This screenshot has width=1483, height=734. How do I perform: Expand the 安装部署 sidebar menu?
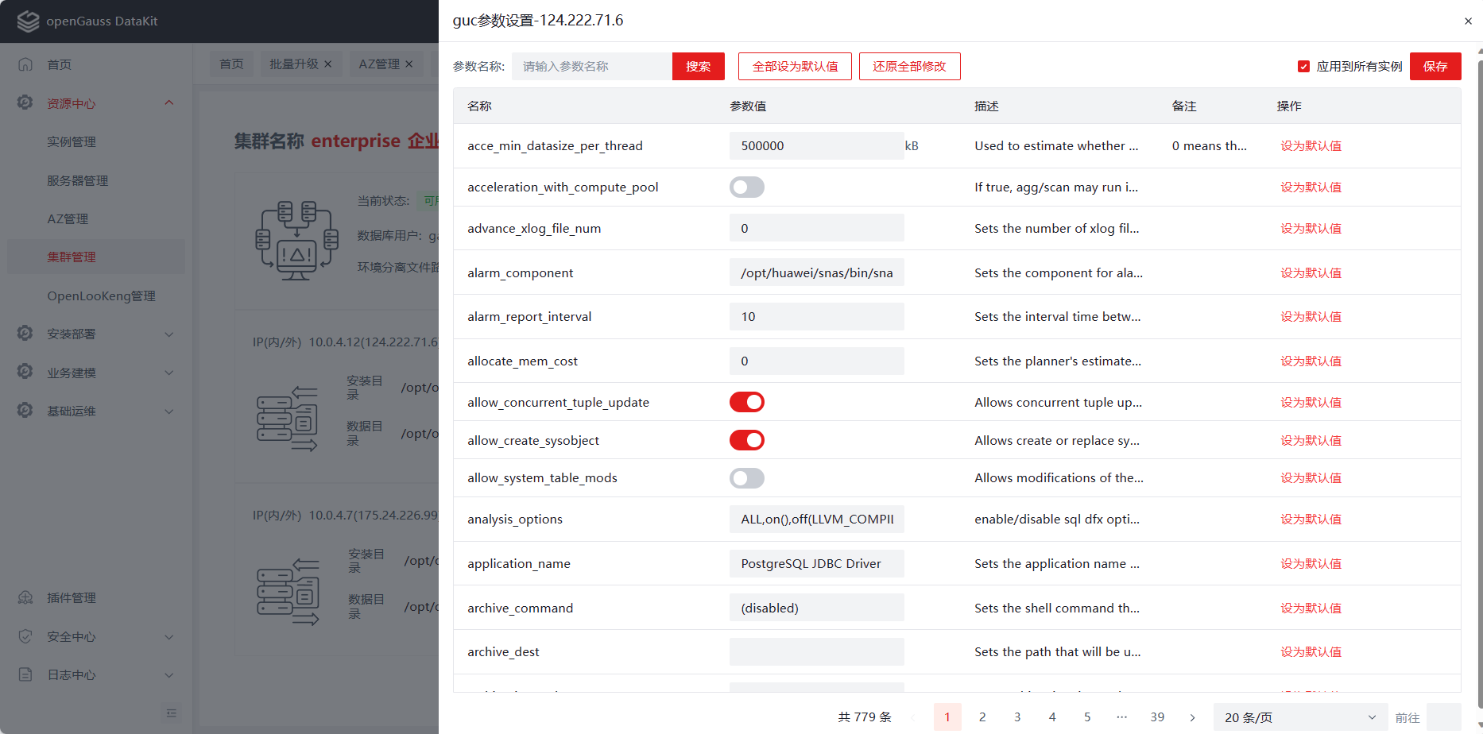[95, 334]
